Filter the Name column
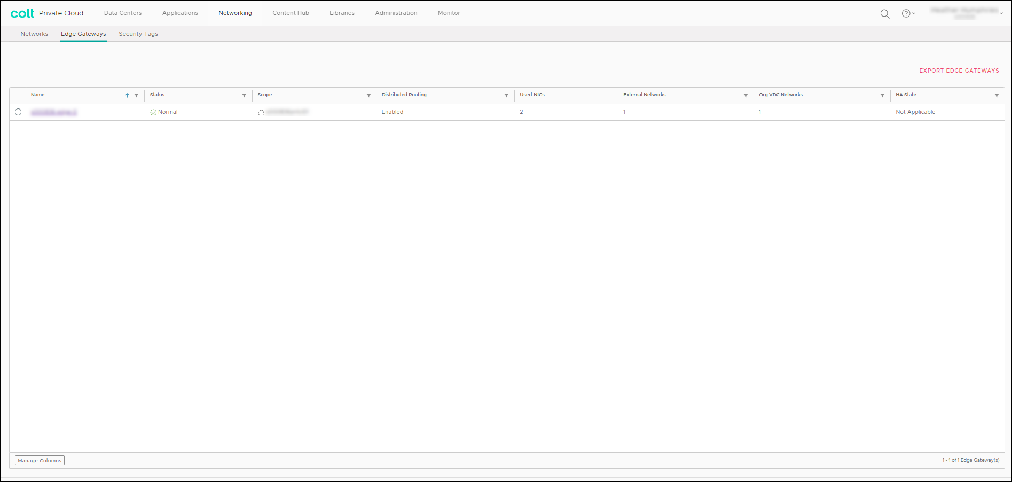Viewport: 1012px width, 482px height. [x=136, y=96]
